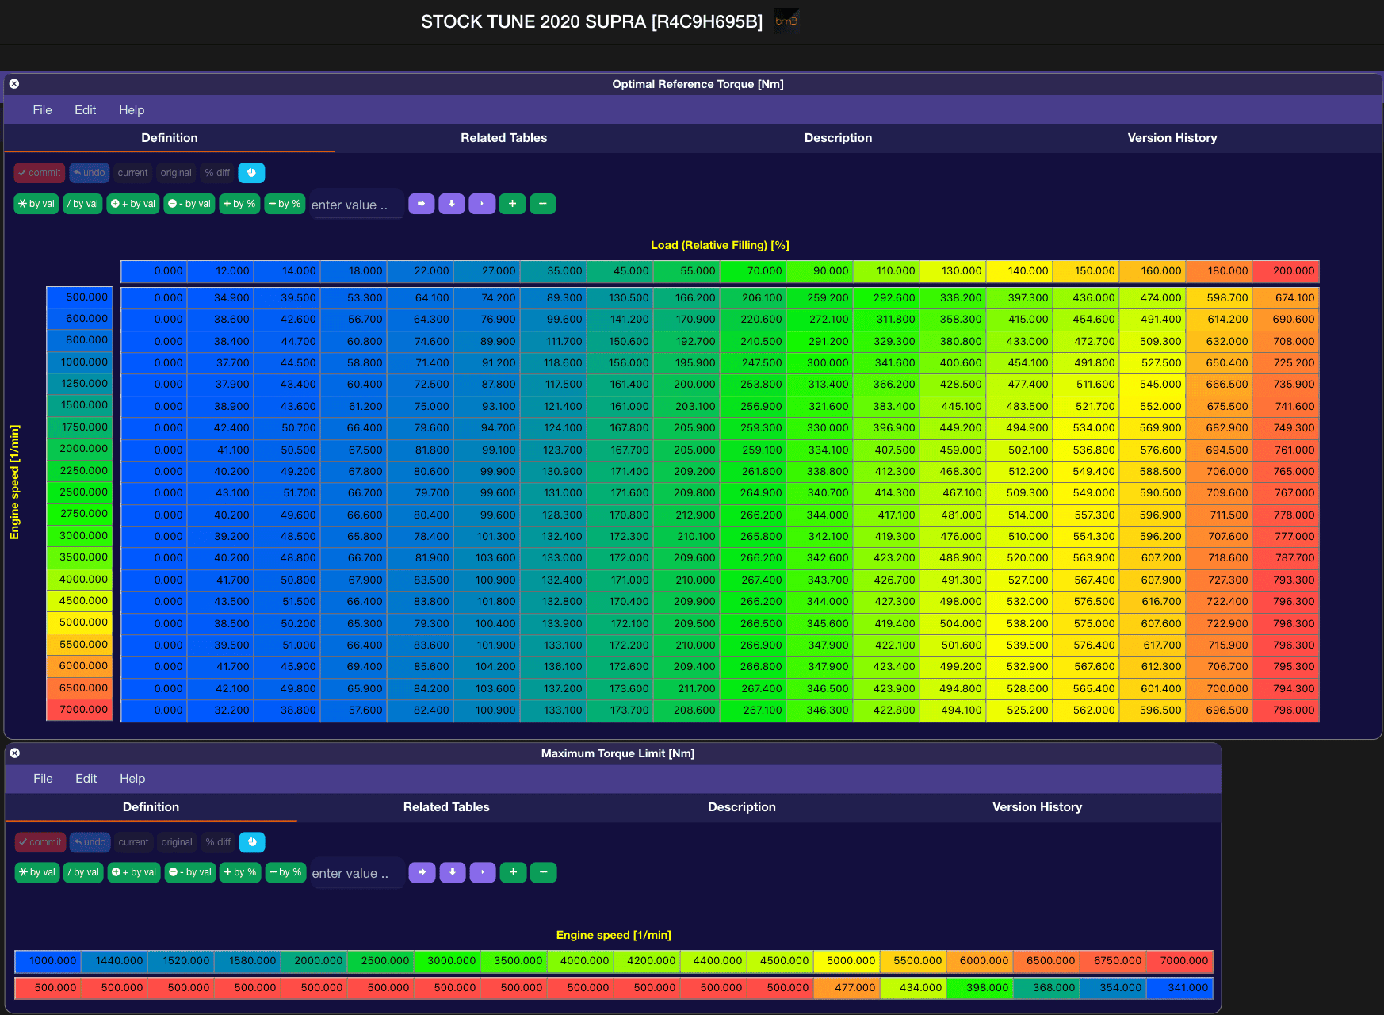Image resolution: width=1384 pixels, height=1015 pixels.
Task: Click green minus icon button in Optimal Reference Torque
Action: coord(542,204)
